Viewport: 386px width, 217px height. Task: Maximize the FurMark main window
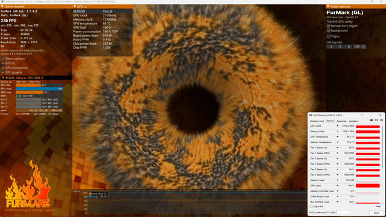click(x=372, y=1)
